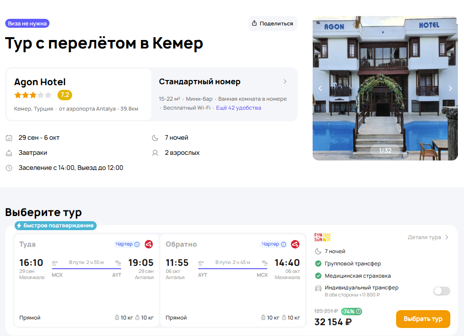Click the Выбрать тур button
The image size is (464, 336).
[423, 319]
